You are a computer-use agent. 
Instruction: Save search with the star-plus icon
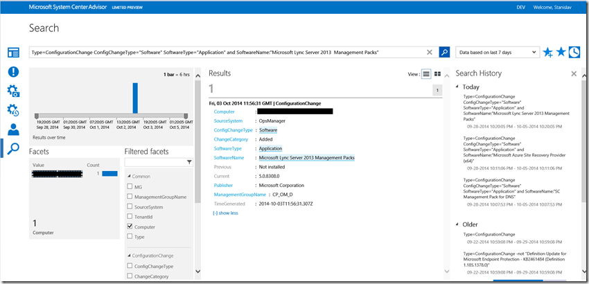(548, 53)
